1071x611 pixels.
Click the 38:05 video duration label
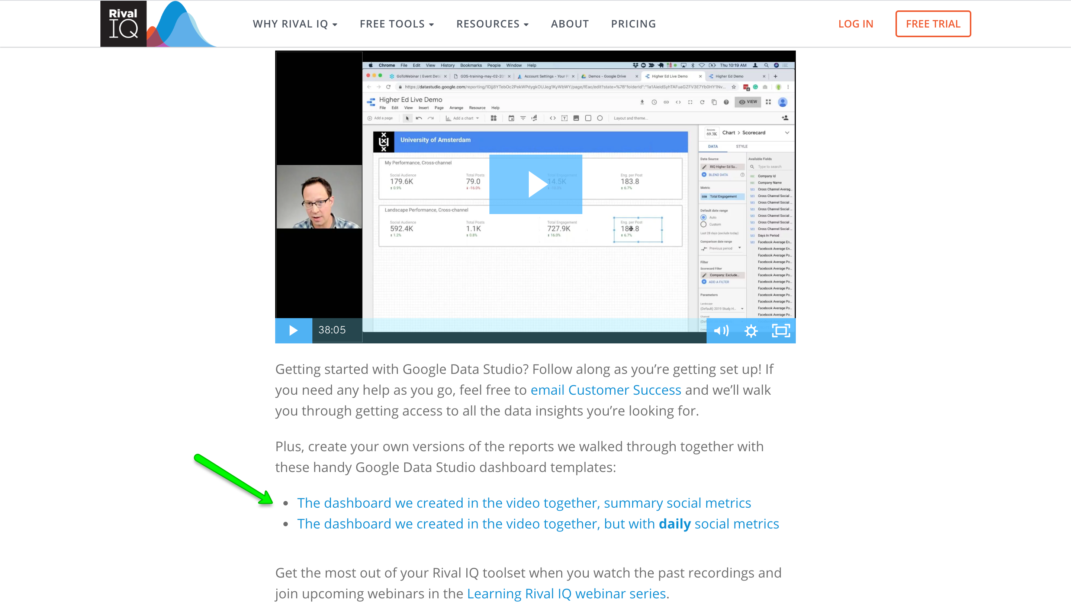332,330
